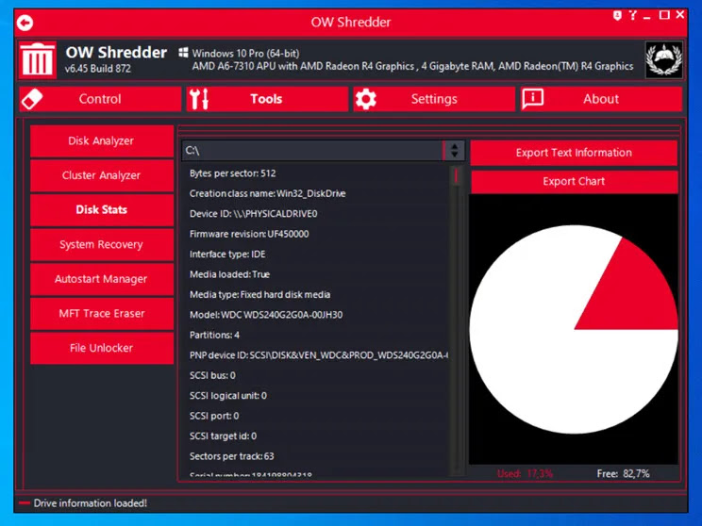Select the 'Creation class name' row
This screenshot has width=702, height=526.
tap(316, 193)
